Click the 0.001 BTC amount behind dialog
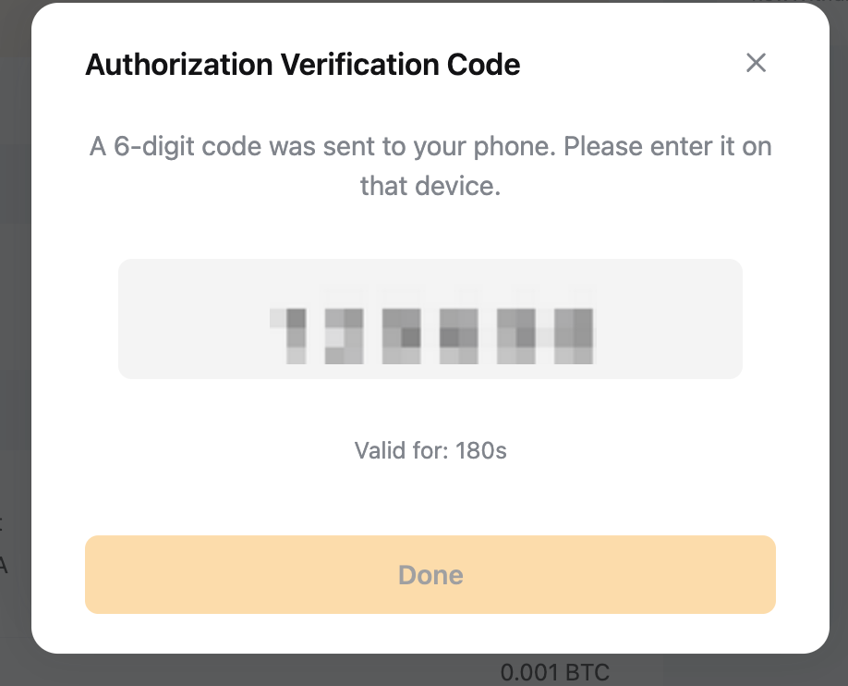 coord(554,672)
